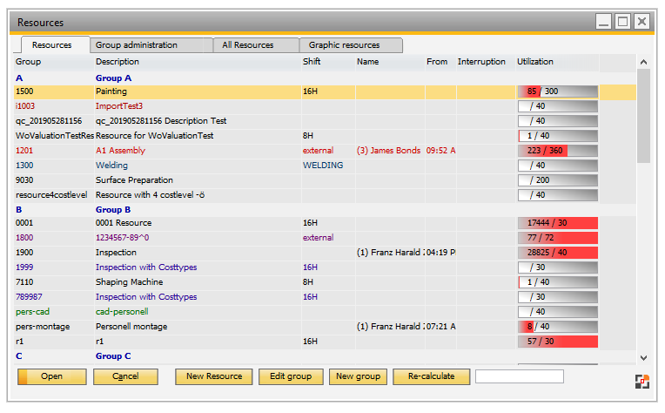Maximize the Resources window

[x=622, y=22]
